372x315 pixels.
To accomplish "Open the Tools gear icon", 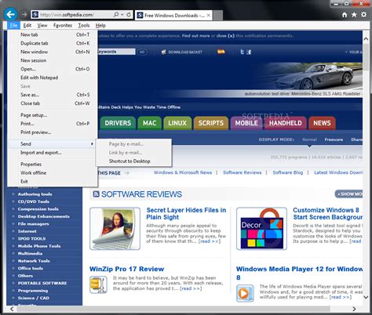I will [364, 15].
